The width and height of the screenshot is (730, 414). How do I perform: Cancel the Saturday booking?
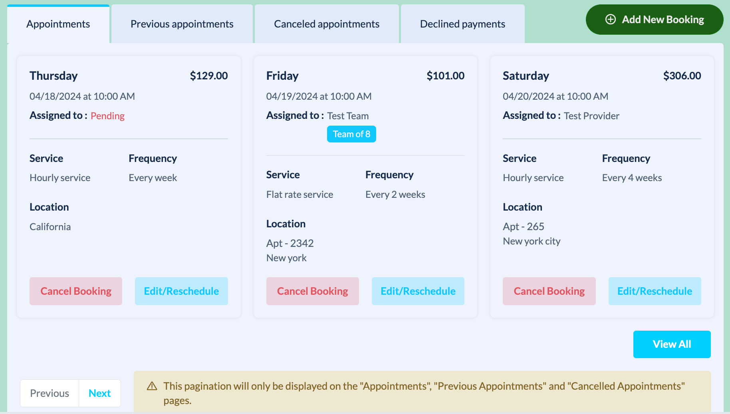(x=549, y=291)
